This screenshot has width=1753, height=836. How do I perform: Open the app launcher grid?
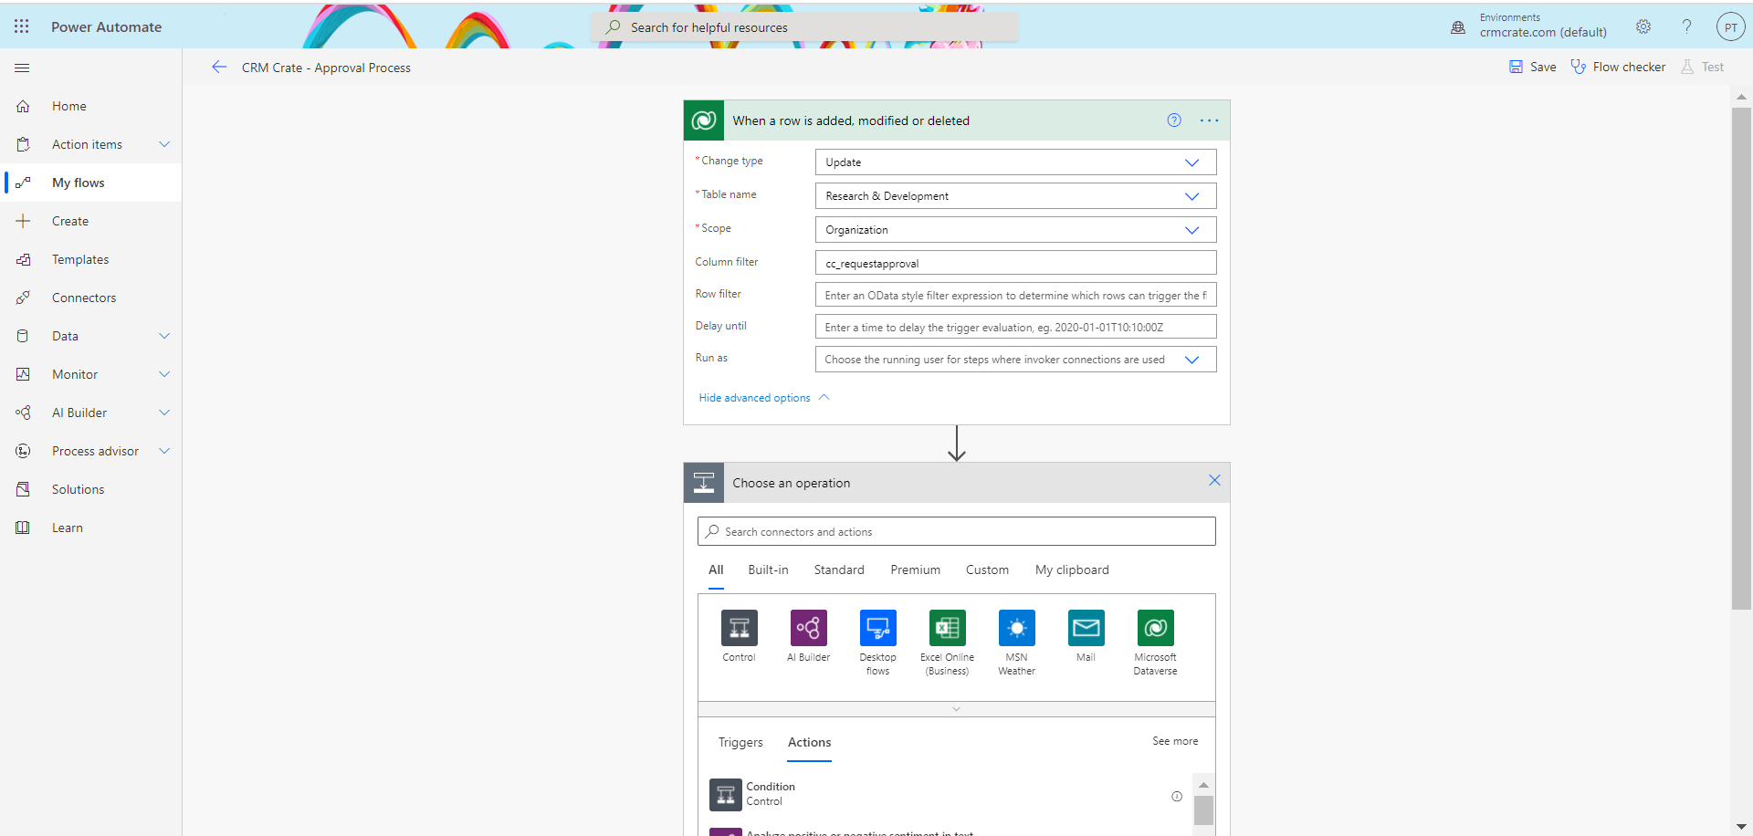coord(21,26)
